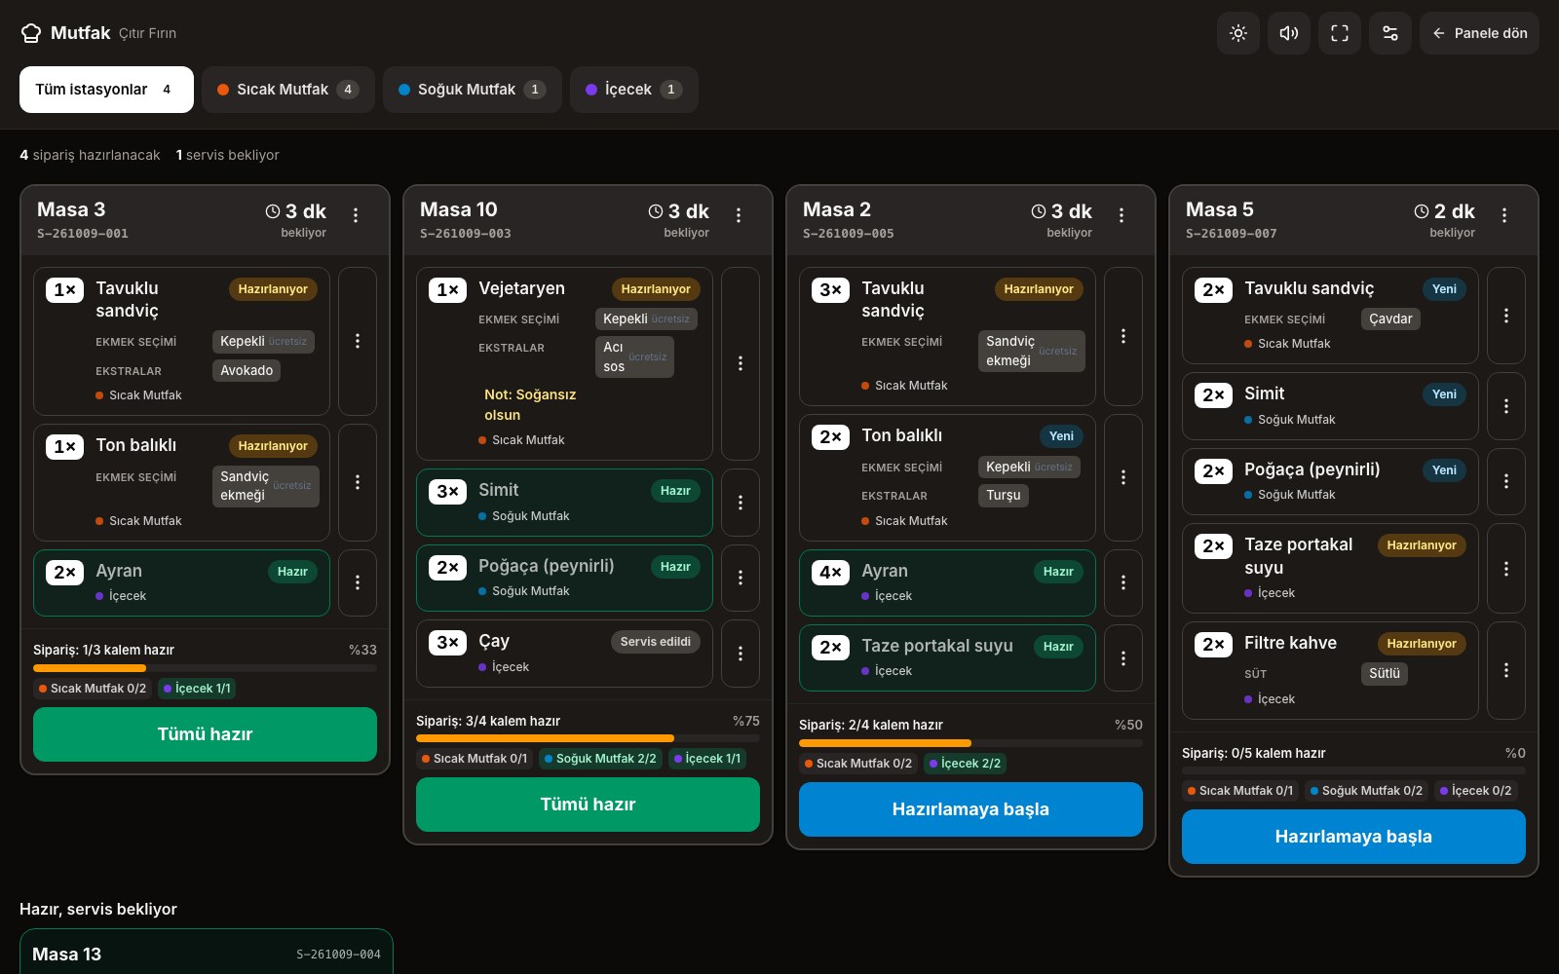Toggle the light theme sun icon

point(1238,33)
